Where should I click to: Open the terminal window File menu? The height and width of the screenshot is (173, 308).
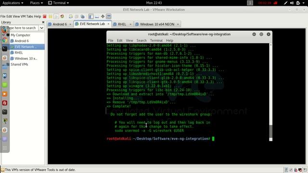(x=111, y=40)
